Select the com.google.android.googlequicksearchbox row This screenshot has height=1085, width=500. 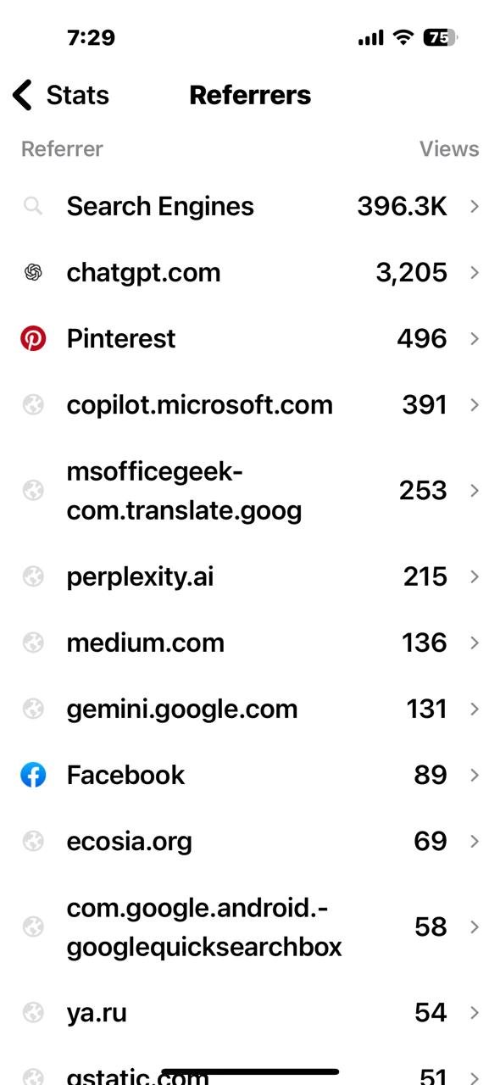tap(203, 926)
